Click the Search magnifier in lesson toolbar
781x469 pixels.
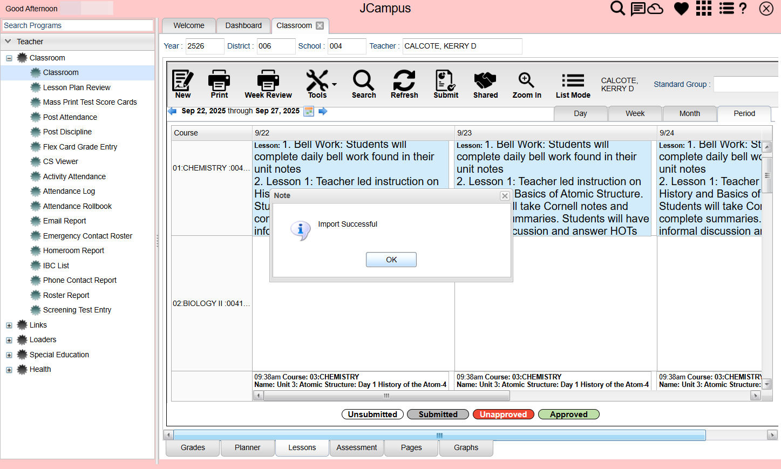coord(364,84)
